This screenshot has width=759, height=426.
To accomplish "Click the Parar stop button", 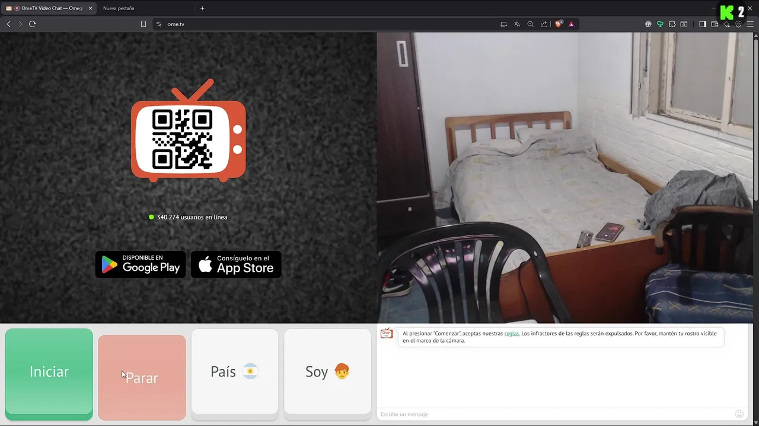I will [142, 377].
